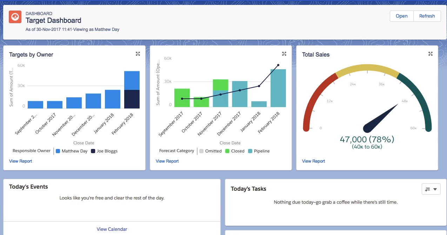Expand the Targets by Owner chart
Image resolution: width=447 pixels, height=235 pixels.
pyautogui.click(x=138, y=54)
